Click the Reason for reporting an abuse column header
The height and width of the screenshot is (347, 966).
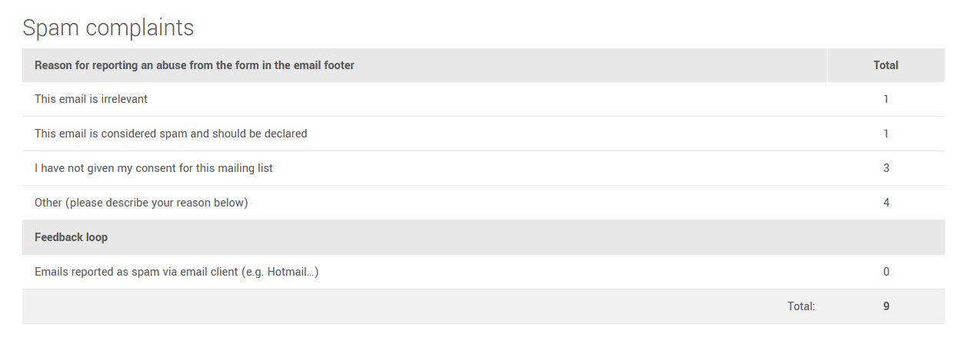pyautogui.click(x=194, y=65)
